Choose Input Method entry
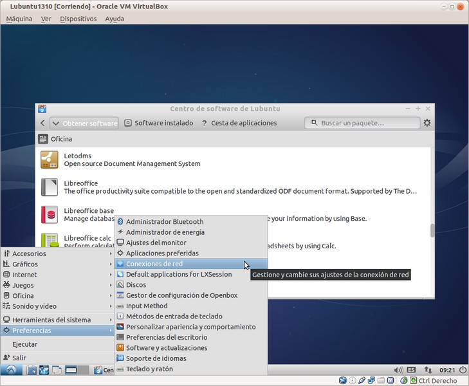This screenshot has height=386, width=469. (191, 306)
